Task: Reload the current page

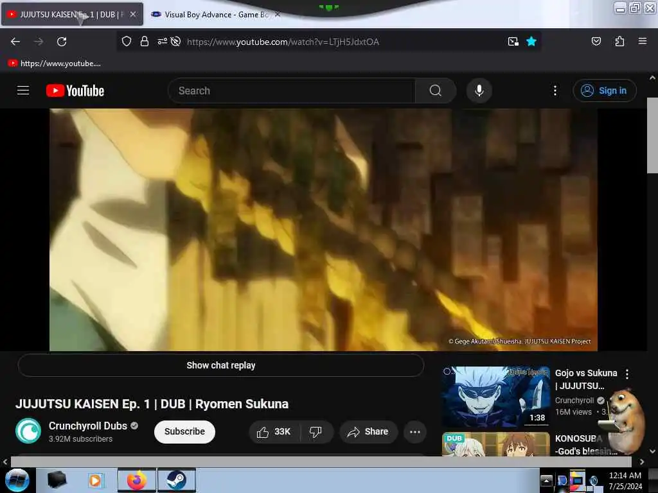Action: pos(62,42)
